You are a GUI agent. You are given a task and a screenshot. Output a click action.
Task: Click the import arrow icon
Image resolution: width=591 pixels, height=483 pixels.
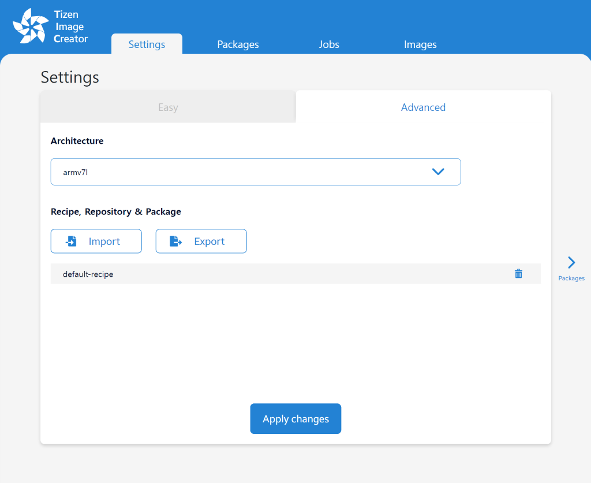click(72, 241)
